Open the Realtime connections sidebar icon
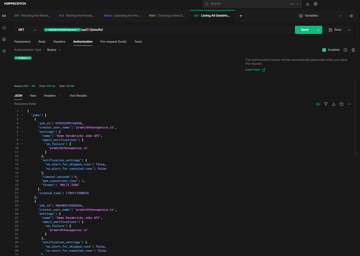The height and width of the screenshot is (256, 360). point(4,39)
